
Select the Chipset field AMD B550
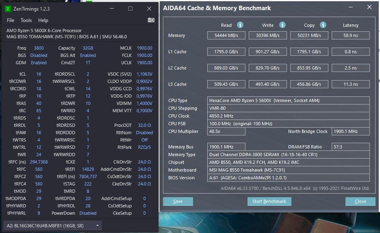pyautogui.click(x=289, y=162)
